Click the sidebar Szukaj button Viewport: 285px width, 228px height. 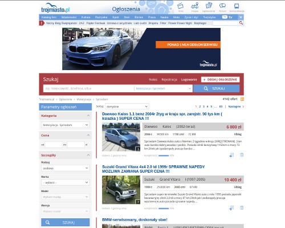tap(66, 222)
